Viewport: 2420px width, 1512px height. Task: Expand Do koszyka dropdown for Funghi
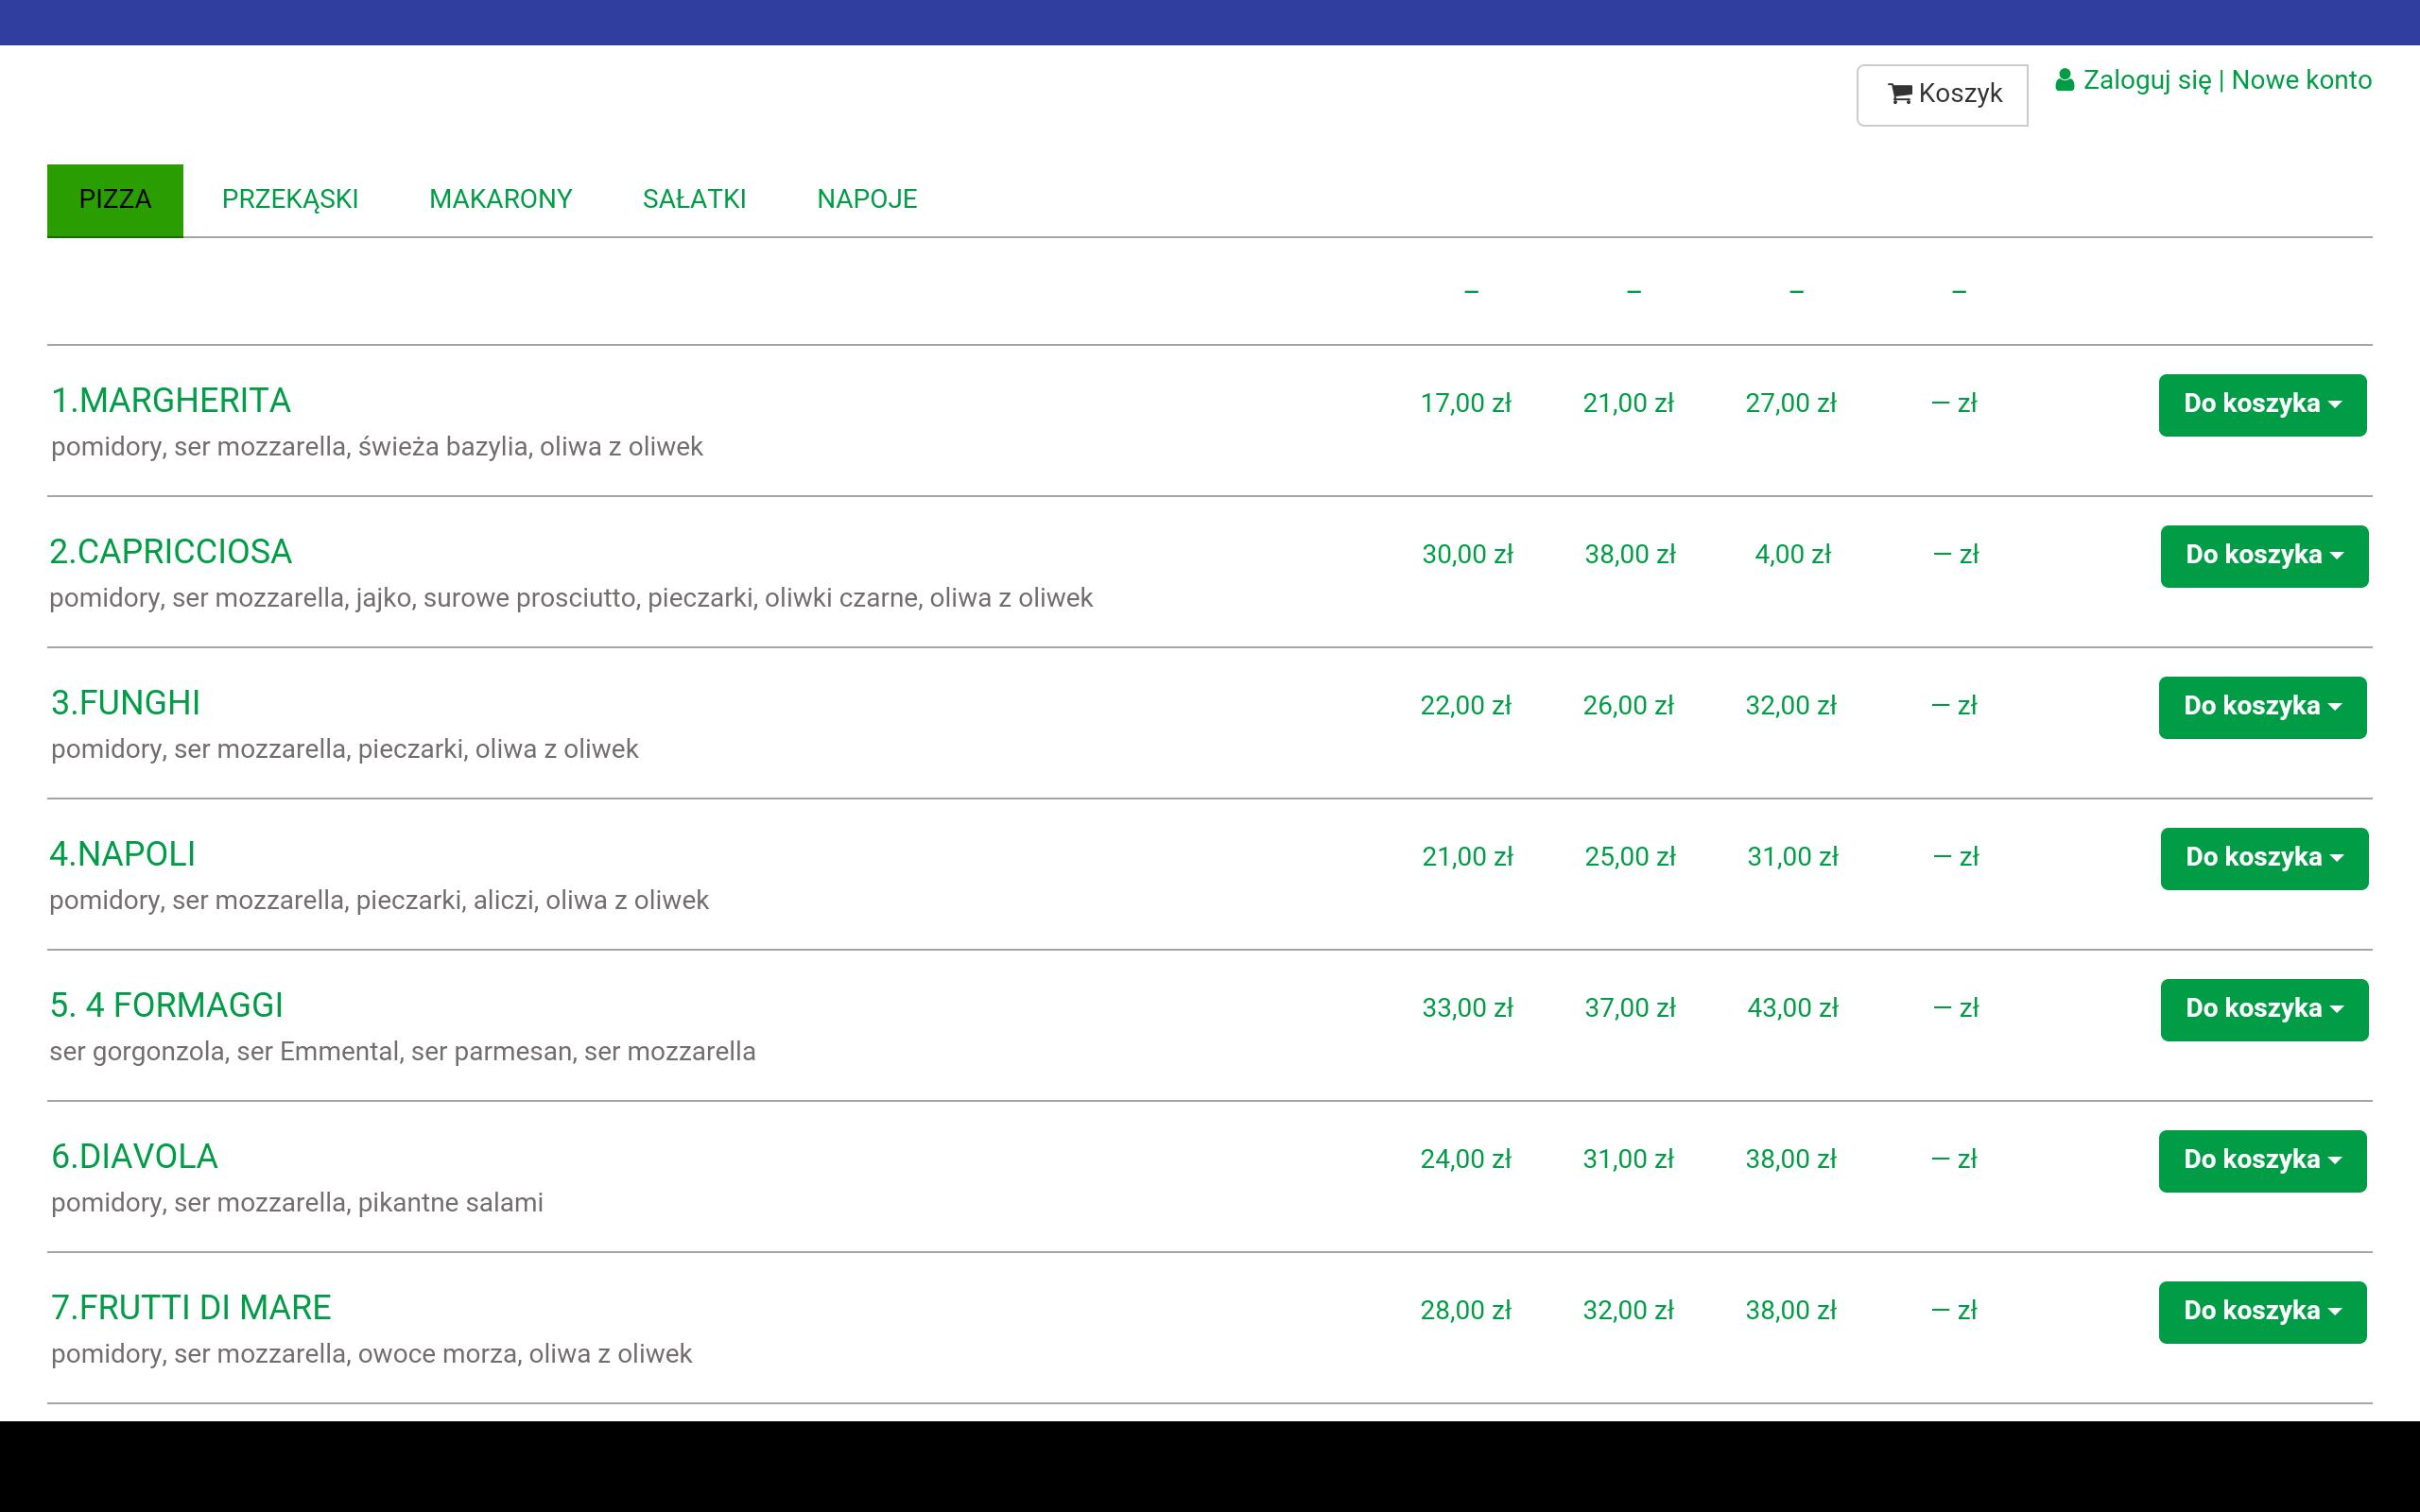pos(2262,707)
